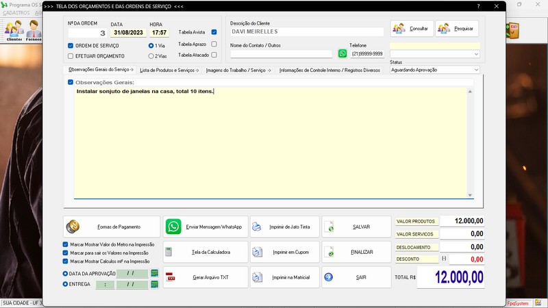Click Nome do Contato / Outros field
The width and height of the screenshot is (548, 308).
281,54
